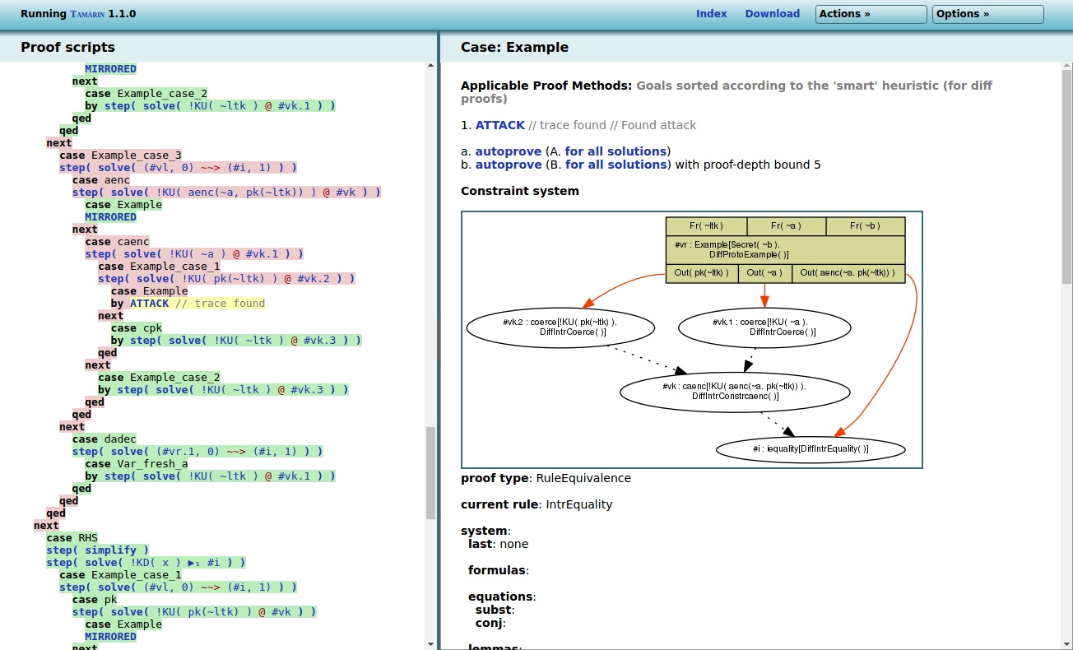The width and height of the screenshot is (1073, 650).
Task: Open the Actions dropdown menu
Action: 871,14
